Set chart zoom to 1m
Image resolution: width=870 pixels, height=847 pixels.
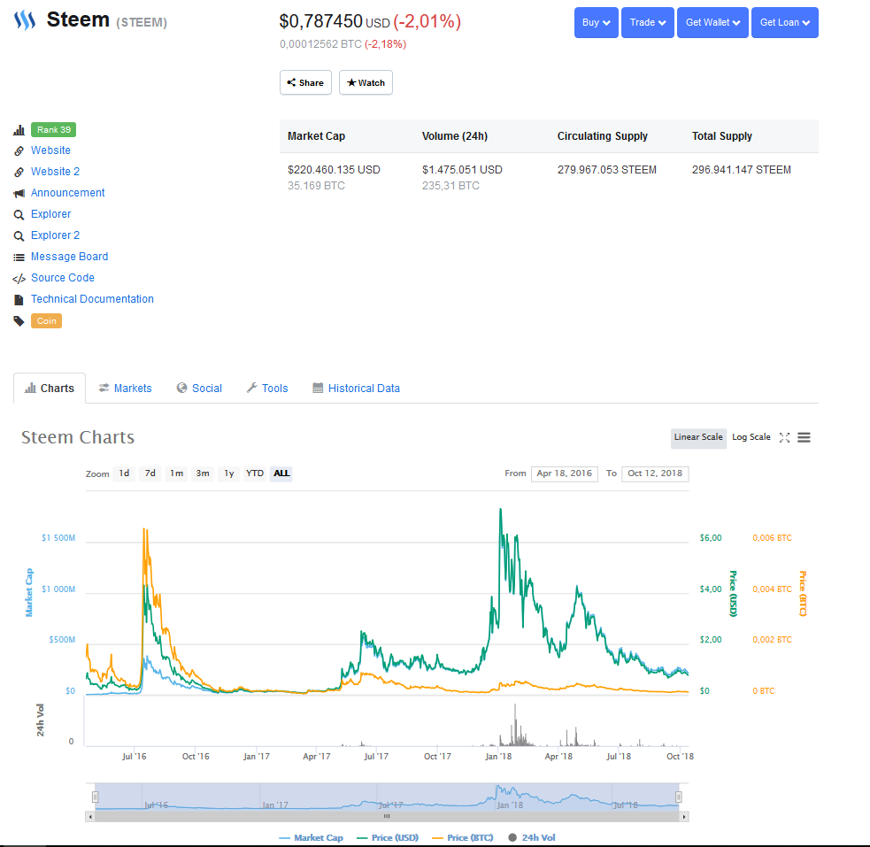(x=176, y=474)
